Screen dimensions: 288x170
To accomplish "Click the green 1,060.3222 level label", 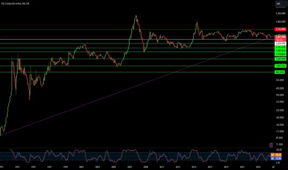I will 281,66.
